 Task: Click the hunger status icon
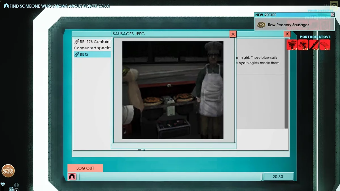(8, 170)
